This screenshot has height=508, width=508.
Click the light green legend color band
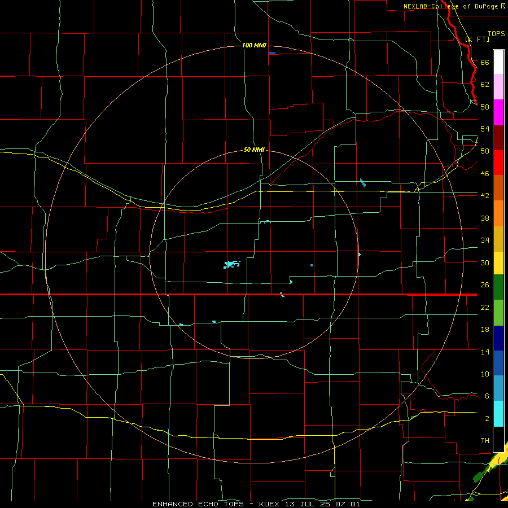click(498, 313)
